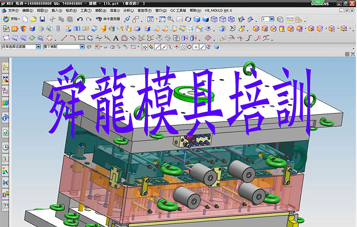This screenshot has height=227, width=357.
Task: Open the History clock tab in sidebar
Action: click(5, 147)
